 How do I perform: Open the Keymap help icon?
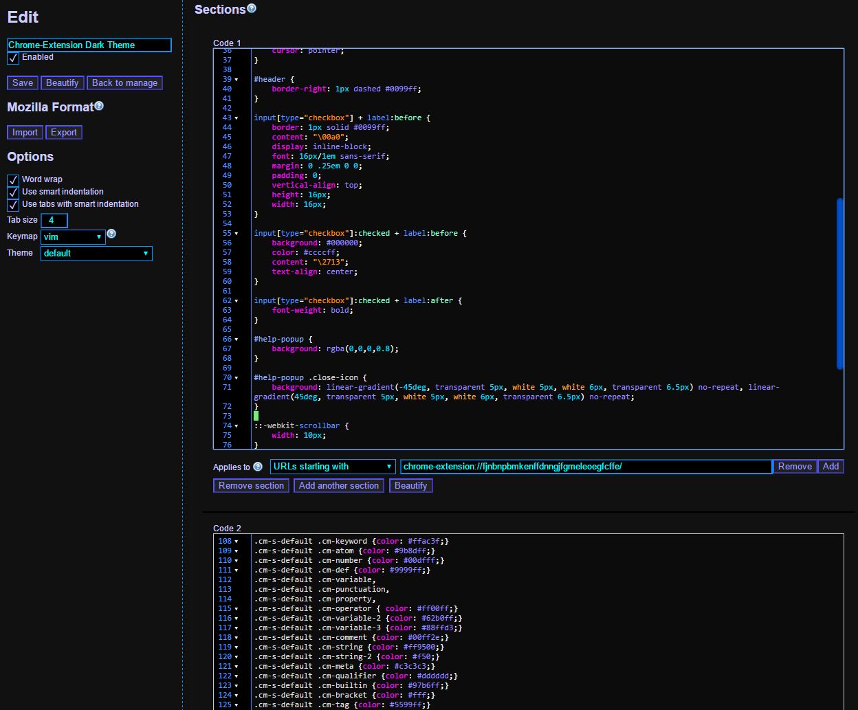[111, 234]
